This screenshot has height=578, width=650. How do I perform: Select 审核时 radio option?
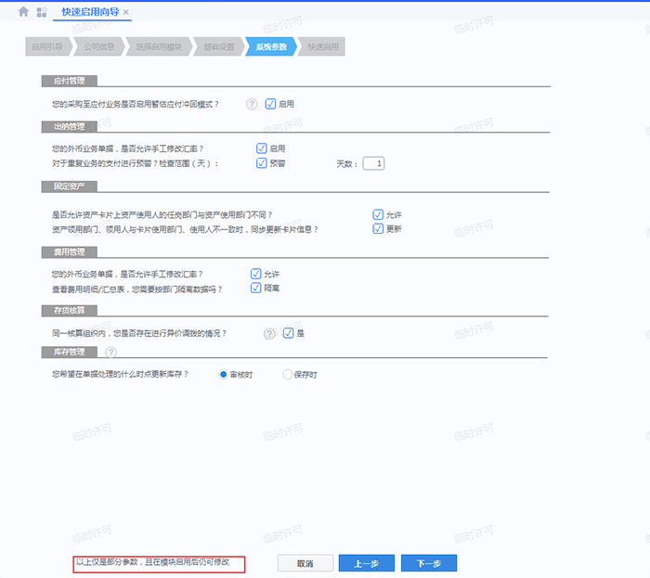point(223,374)
